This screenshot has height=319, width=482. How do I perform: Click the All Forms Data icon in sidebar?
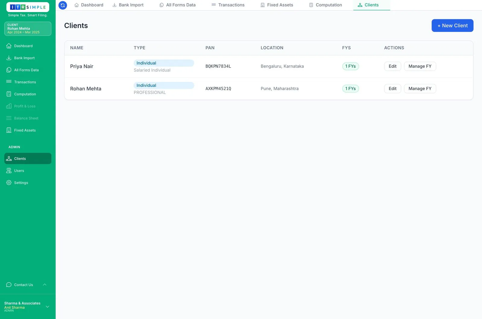(x=9, y=70)
